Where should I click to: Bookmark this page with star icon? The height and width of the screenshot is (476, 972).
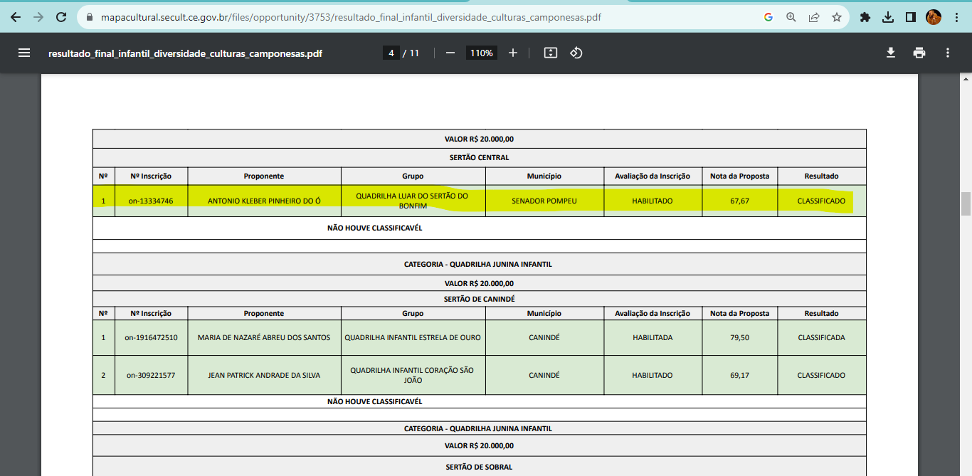(x=837, y=17)
